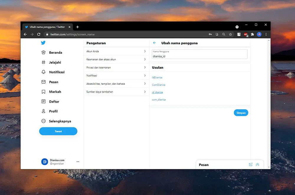
Task: Bookmark page with star icon in address bar
Action: point(230,35)
